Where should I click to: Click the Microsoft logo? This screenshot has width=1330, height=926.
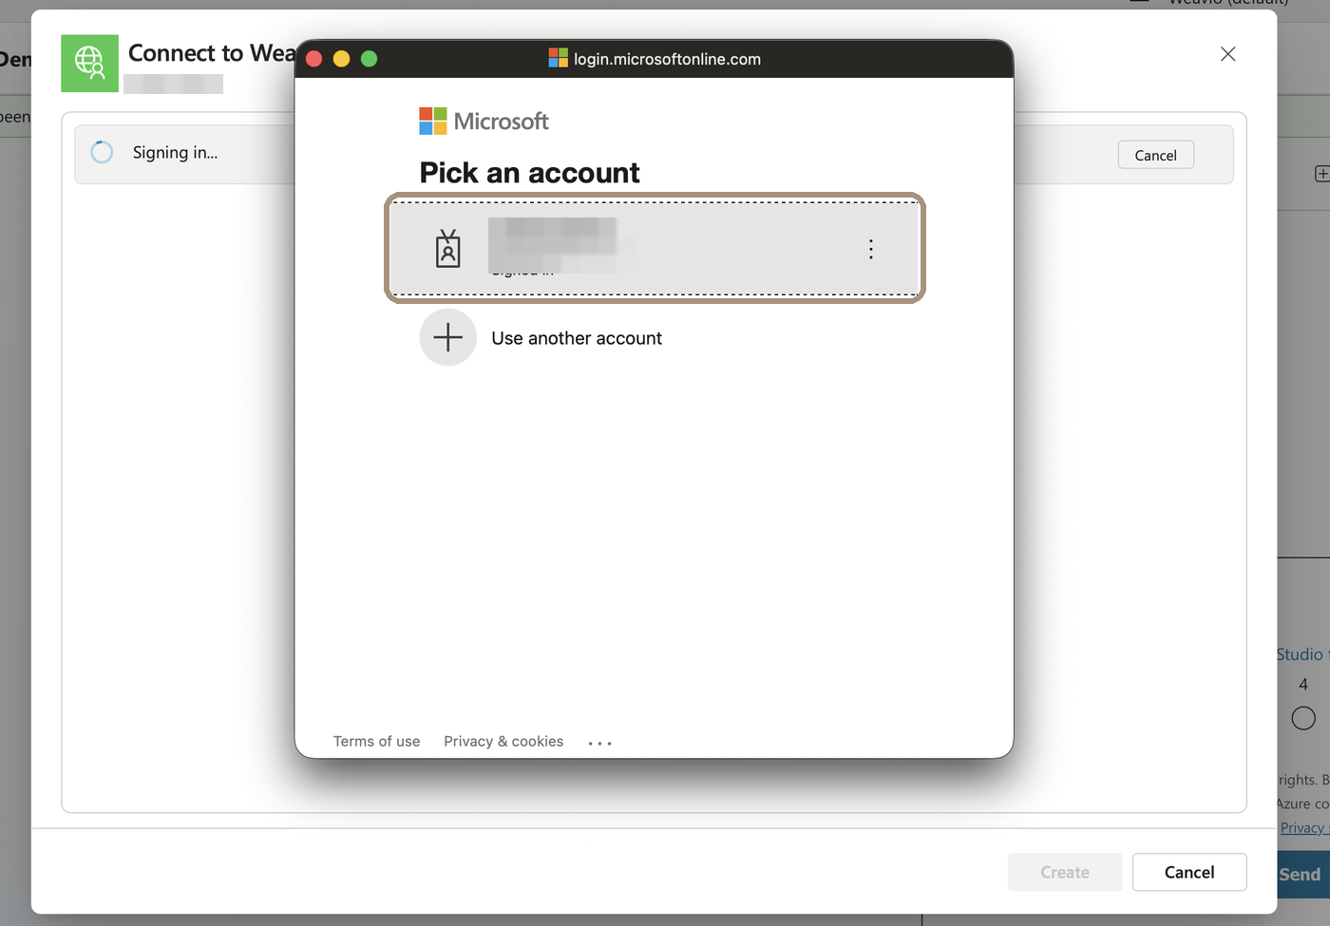[x=484, y=121]
